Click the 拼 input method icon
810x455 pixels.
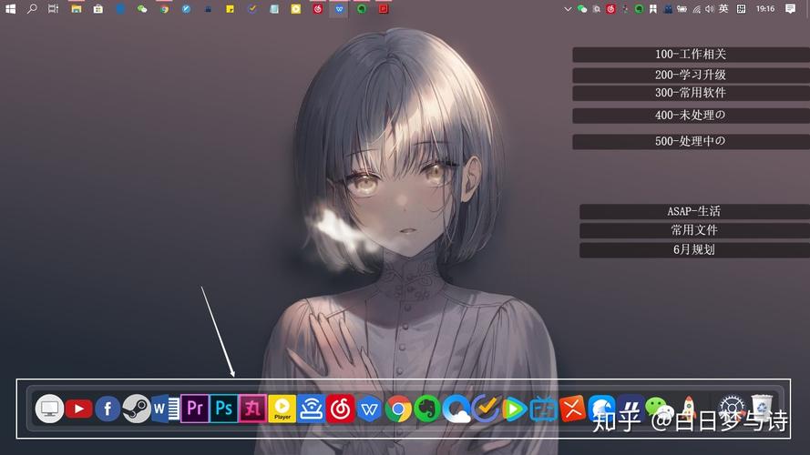click(742, 9)
